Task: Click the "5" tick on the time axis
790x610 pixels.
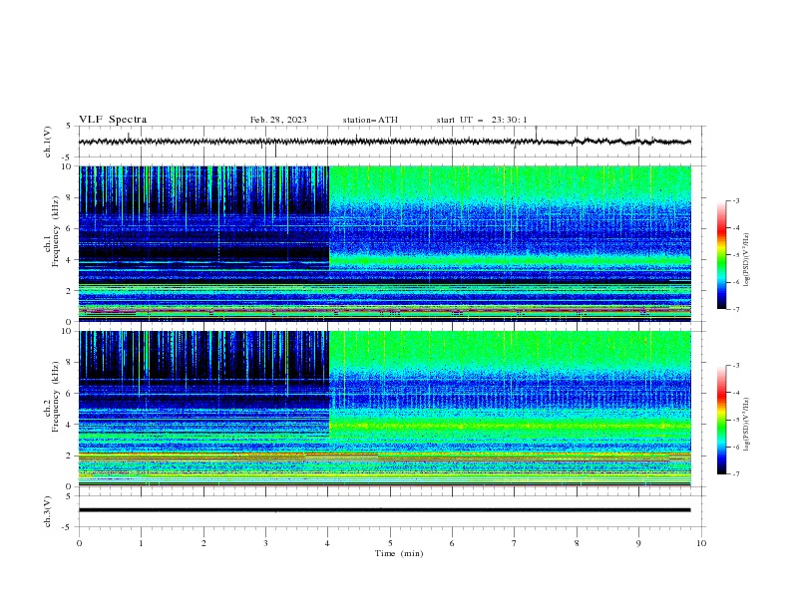Action: click(390, 543)
